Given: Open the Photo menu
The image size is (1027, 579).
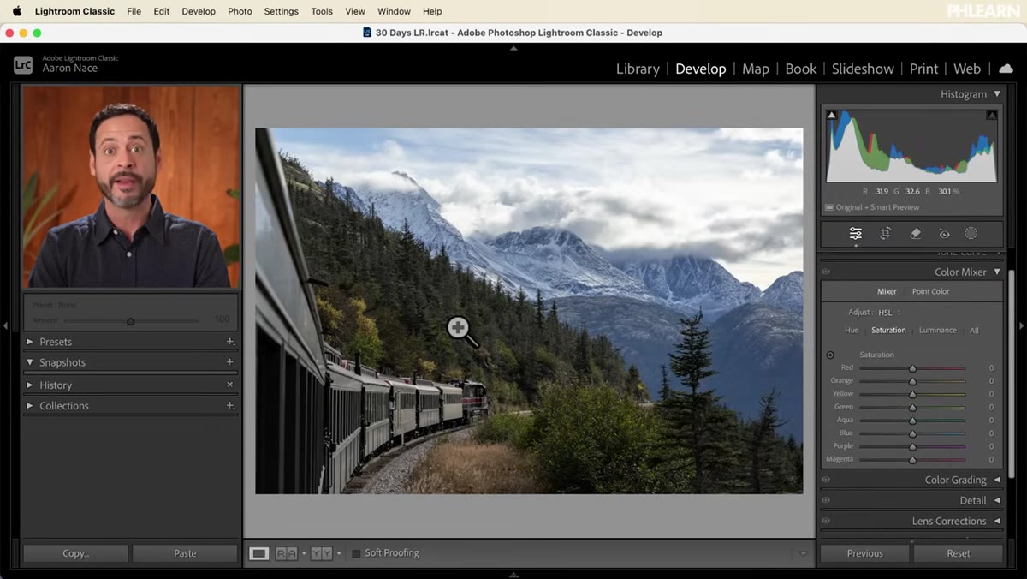Looking at the screenshot, I should 240,11.
